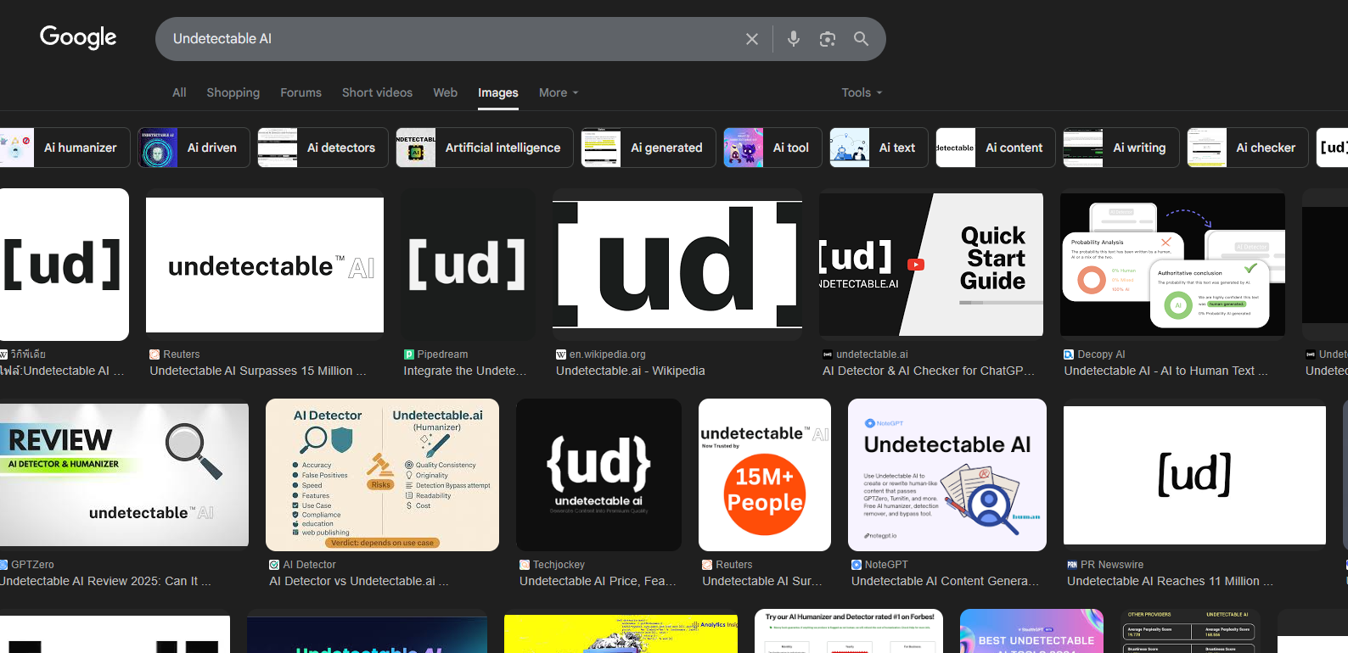Open the NoteGPT Undetectable AI thumbnail
The image size is (1348, 653).
pos(947,475)
